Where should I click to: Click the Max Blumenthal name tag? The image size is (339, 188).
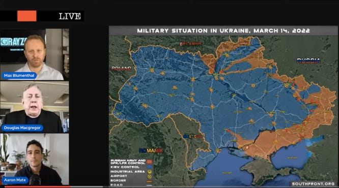(x=19, y=76)
